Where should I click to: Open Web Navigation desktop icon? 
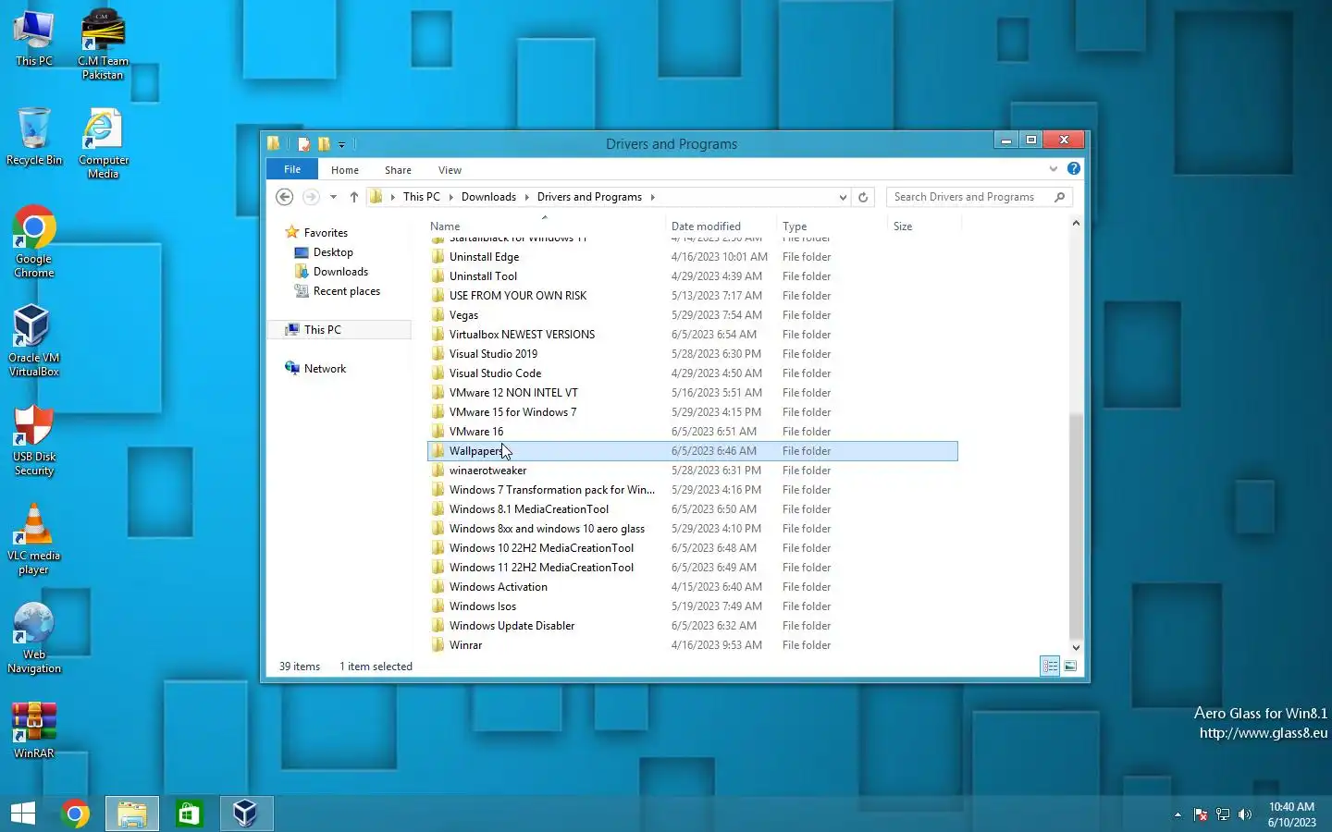34,638
